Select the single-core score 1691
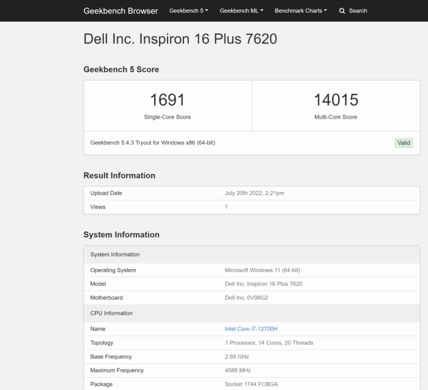 click(167, 100)
